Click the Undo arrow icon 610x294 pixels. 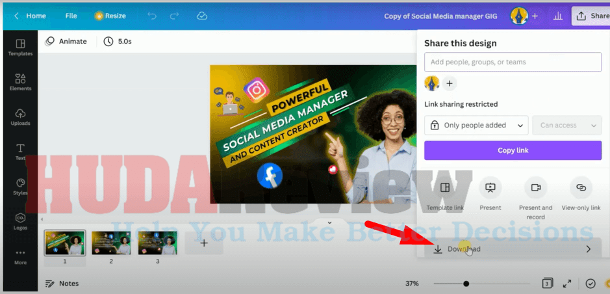tap(152, 16)
